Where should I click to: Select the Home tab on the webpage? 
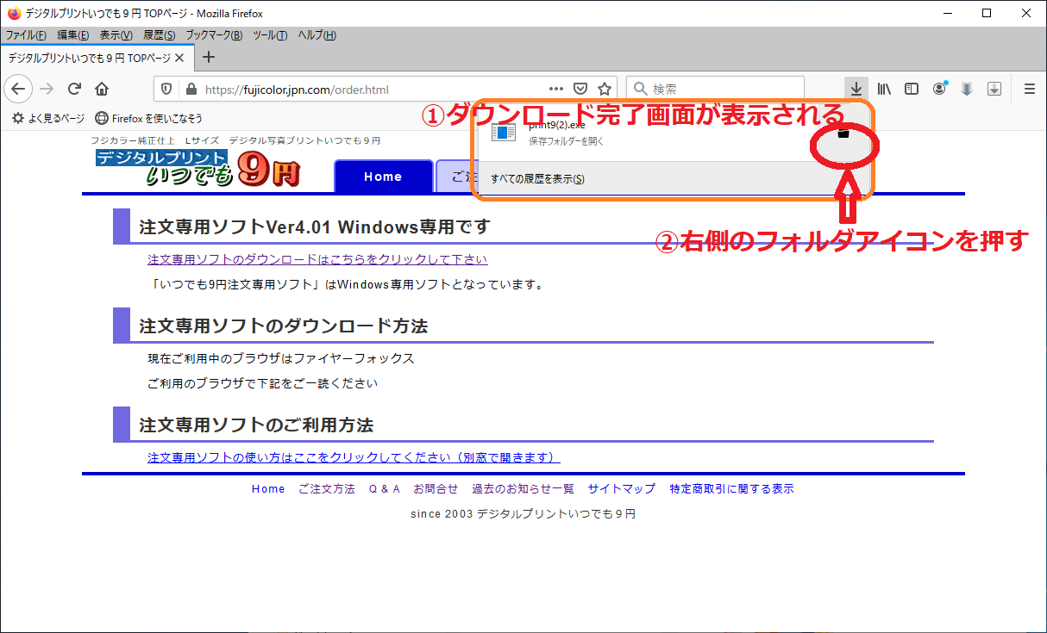(383, 177)
